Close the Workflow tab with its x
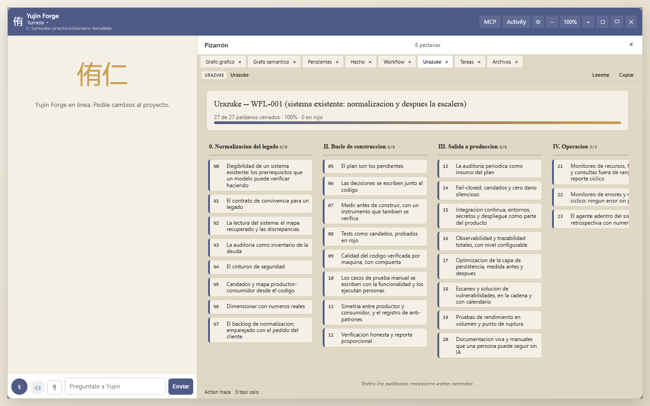Screen dimensions: 650x406 (409, 62)
